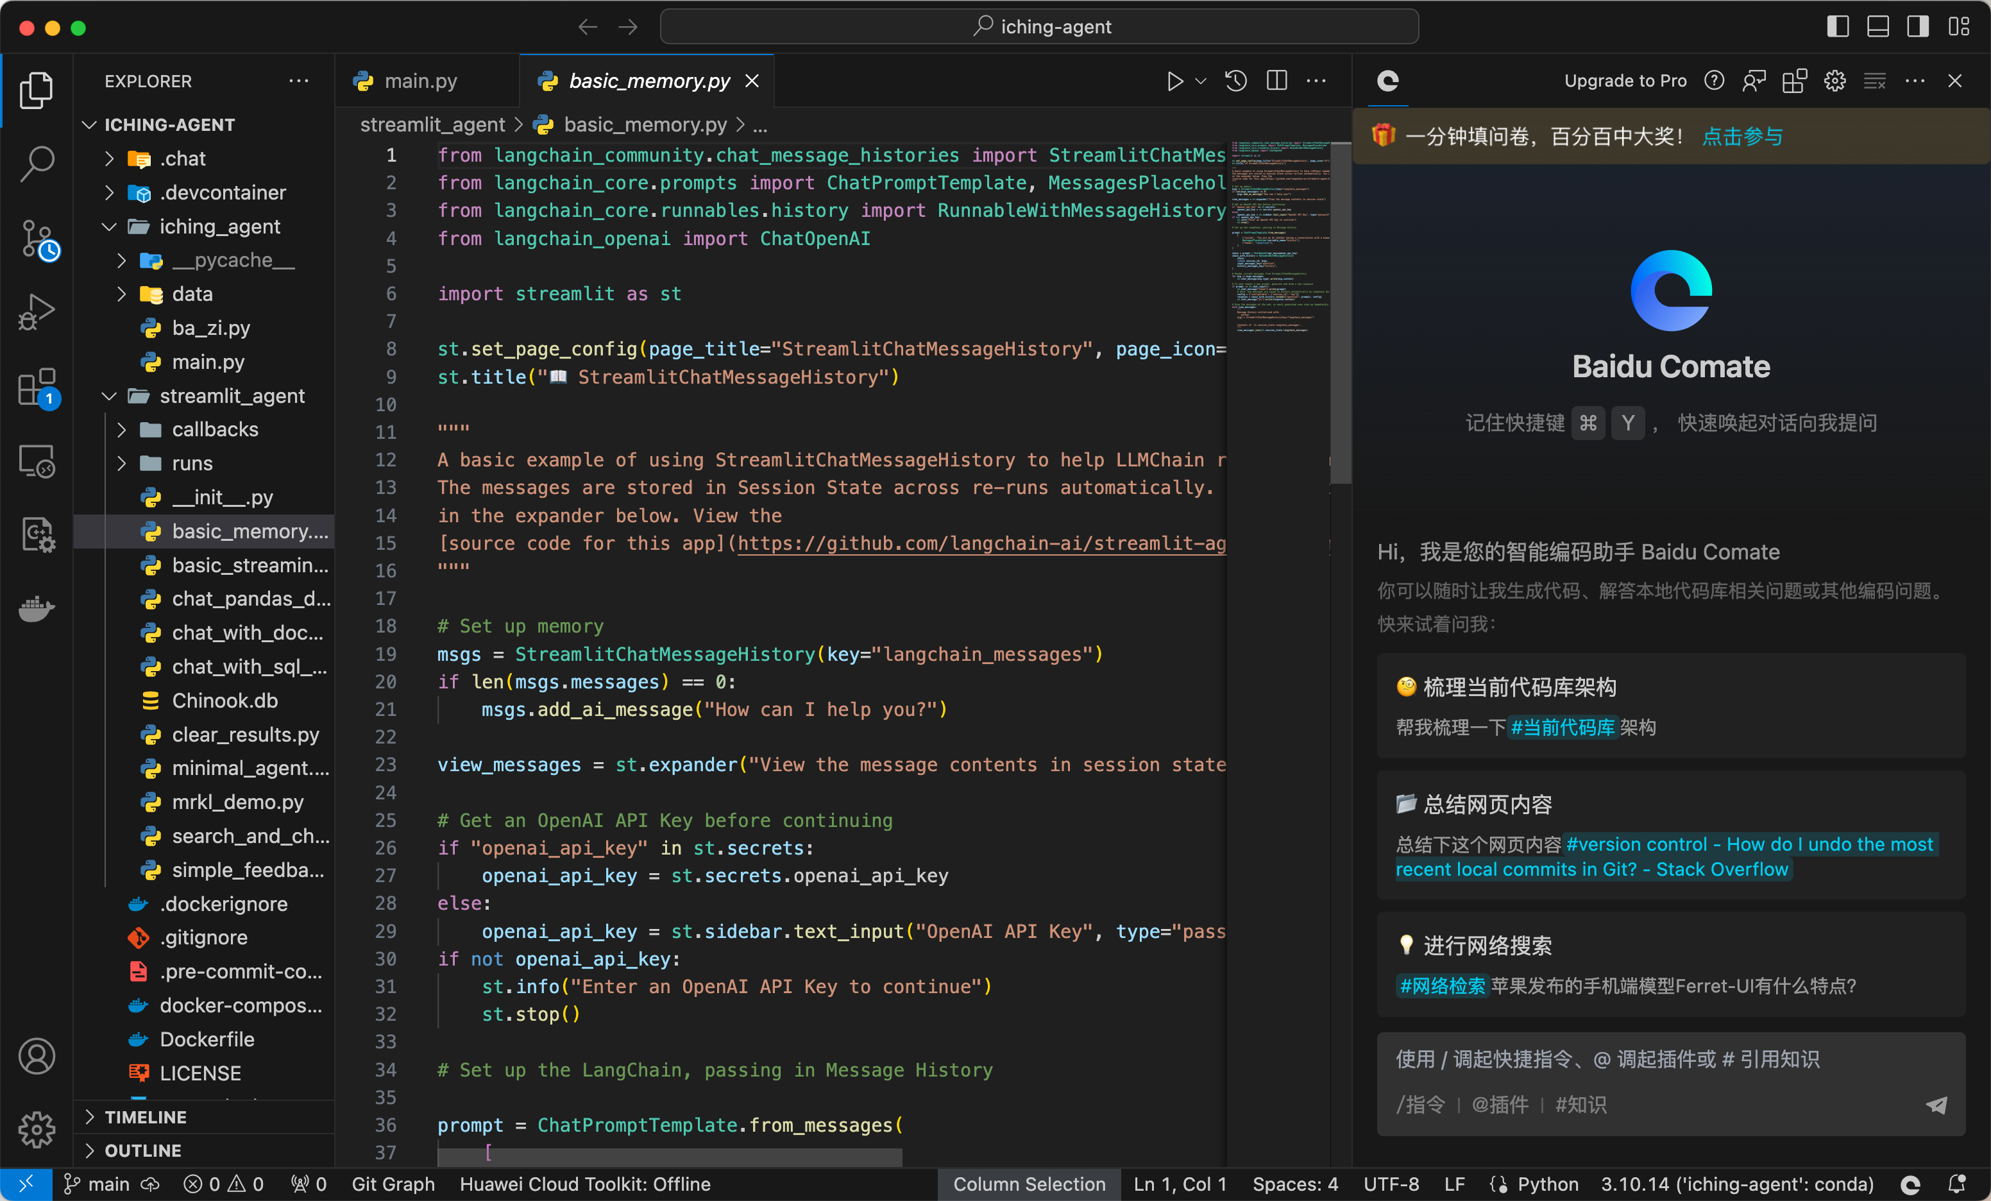Click the editor vertical scrollbar
Screen dimensions: 1991x1201
coord(1341,314)
